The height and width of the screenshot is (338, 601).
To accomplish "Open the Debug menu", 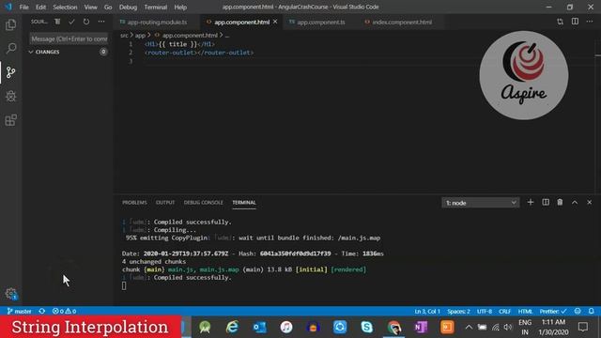I will 128,7.
